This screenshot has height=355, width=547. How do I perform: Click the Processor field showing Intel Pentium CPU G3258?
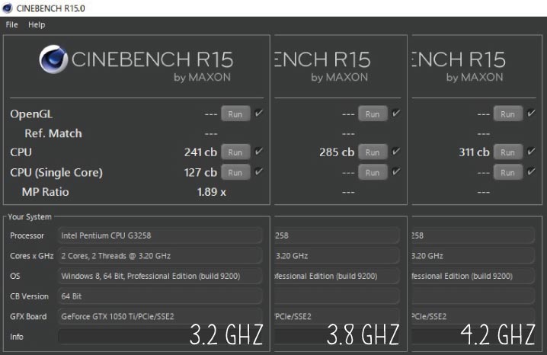(160, 235)
